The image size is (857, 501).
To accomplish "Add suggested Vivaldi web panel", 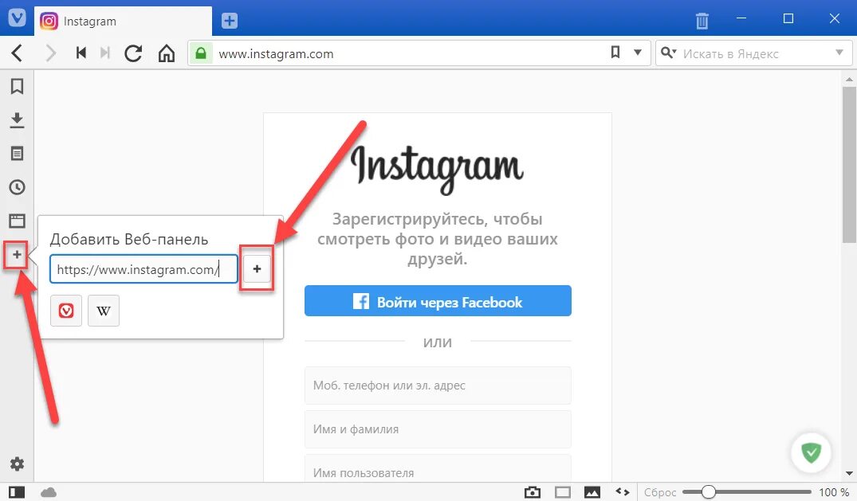I will pos(66,311).
